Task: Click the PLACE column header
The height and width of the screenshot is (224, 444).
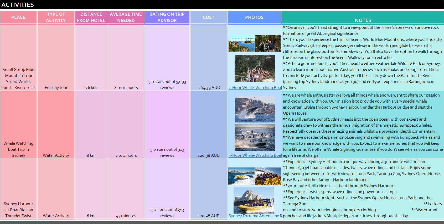Action: click(18, 17)
